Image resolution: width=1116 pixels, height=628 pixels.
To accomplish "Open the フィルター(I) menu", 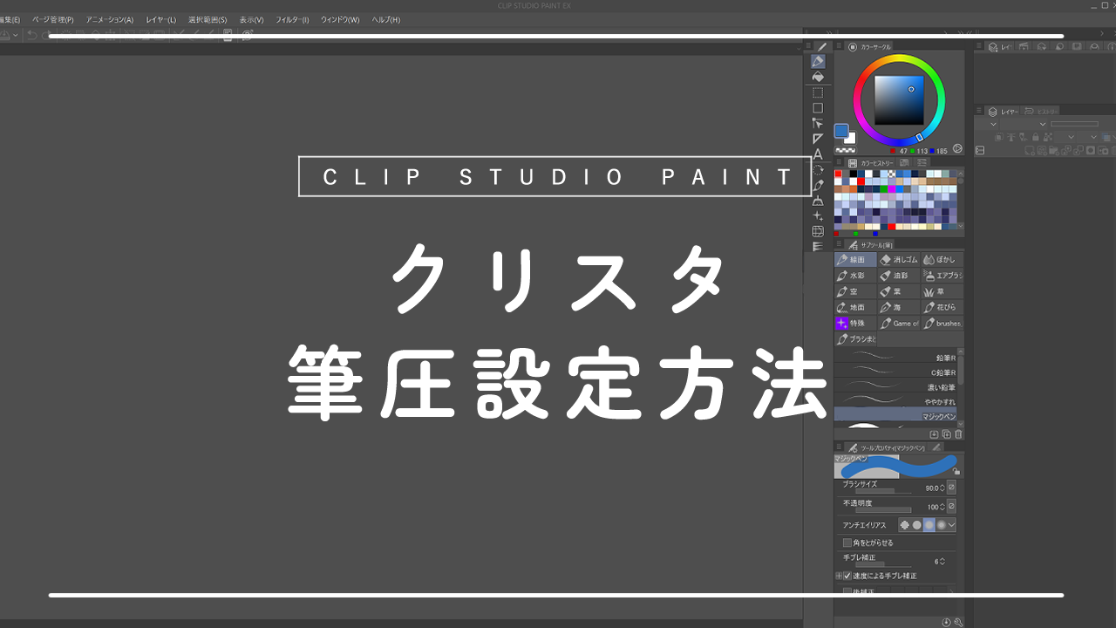I will (292, 19).
